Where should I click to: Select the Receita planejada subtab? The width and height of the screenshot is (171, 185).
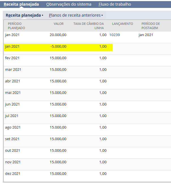(23, 15)
